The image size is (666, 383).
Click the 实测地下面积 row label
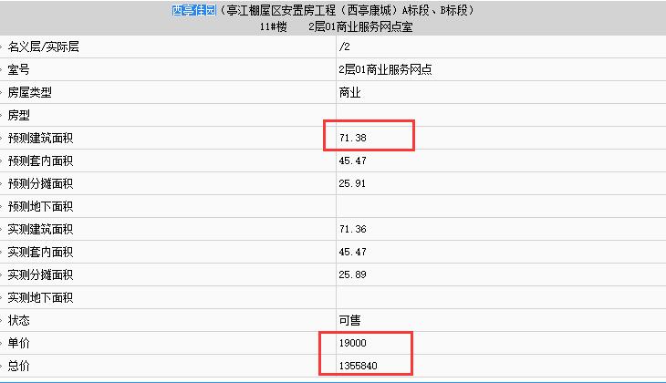pyautogui.click(x=40, y=297)
